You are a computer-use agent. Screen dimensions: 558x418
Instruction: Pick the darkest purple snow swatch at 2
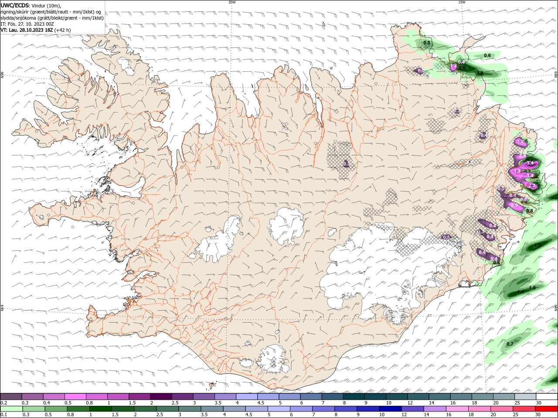tap(160, 397)
